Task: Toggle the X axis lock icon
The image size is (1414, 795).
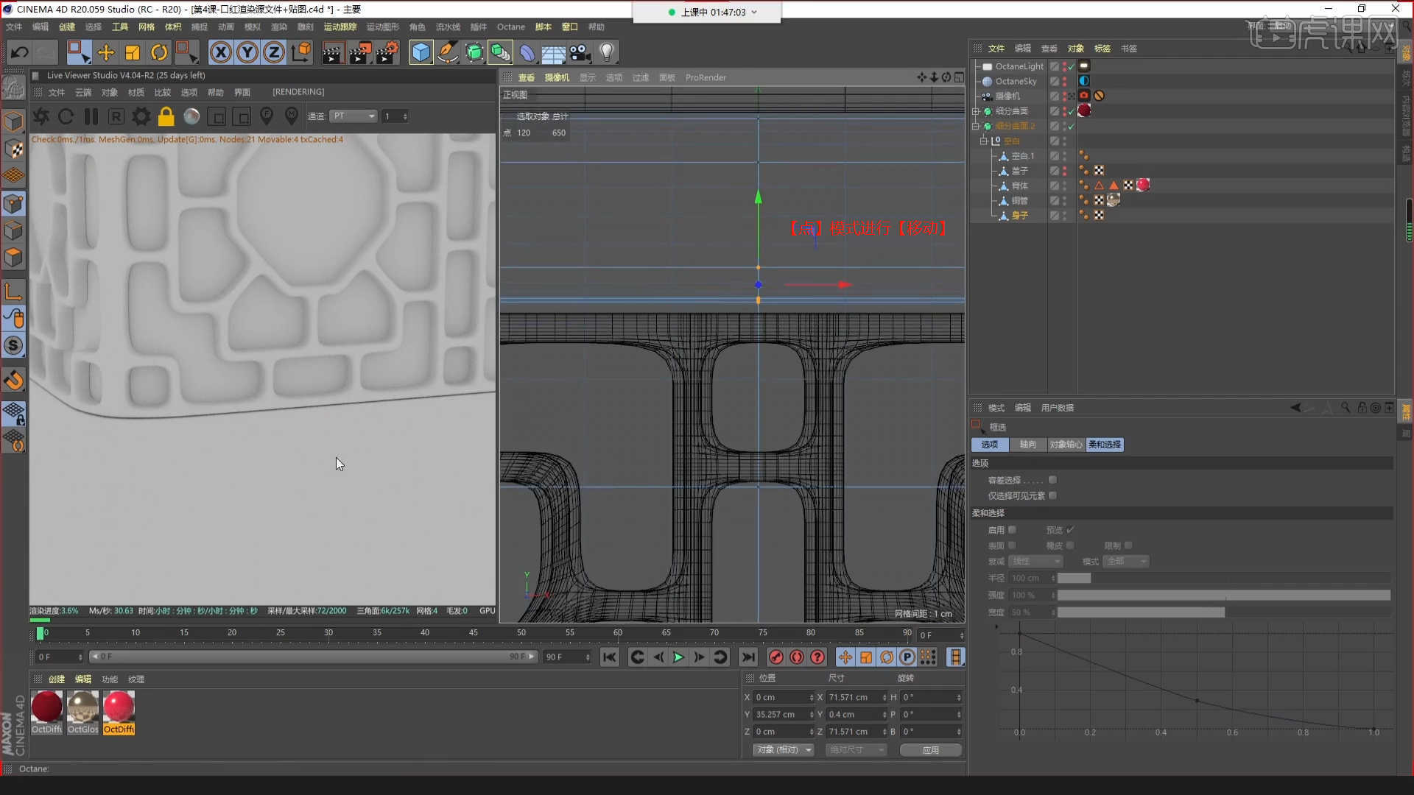Action: [220, 52]
